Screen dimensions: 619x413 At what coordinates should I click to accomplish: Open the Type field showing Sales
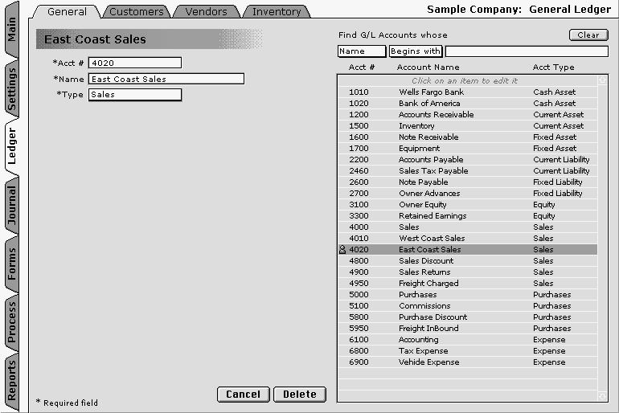(x=135, y=95)
